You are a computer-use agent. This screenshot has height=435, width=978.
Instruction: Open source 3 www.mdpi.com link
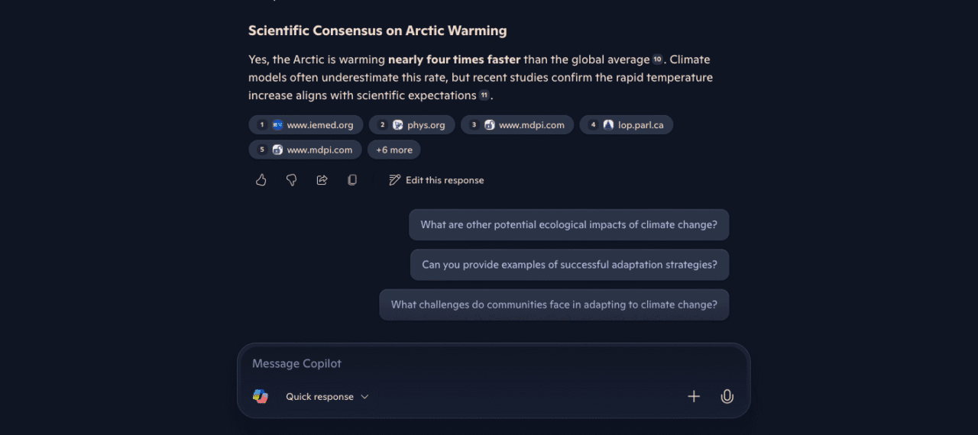pos(517,125)
